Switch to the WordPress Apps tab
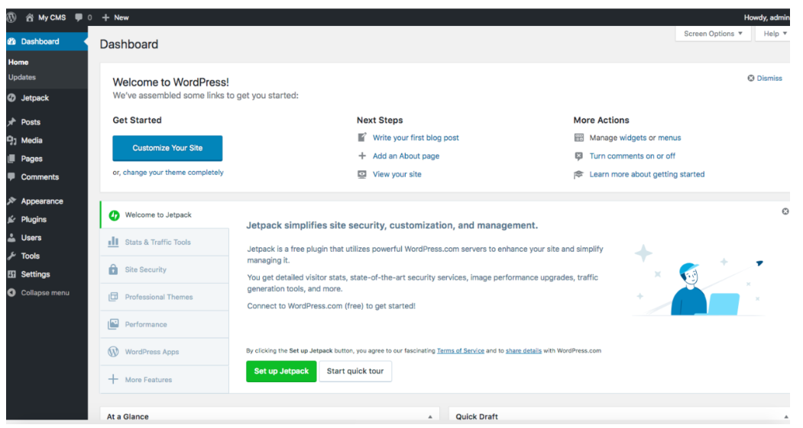This screenshot has width=803, height=428. [165, 352]
